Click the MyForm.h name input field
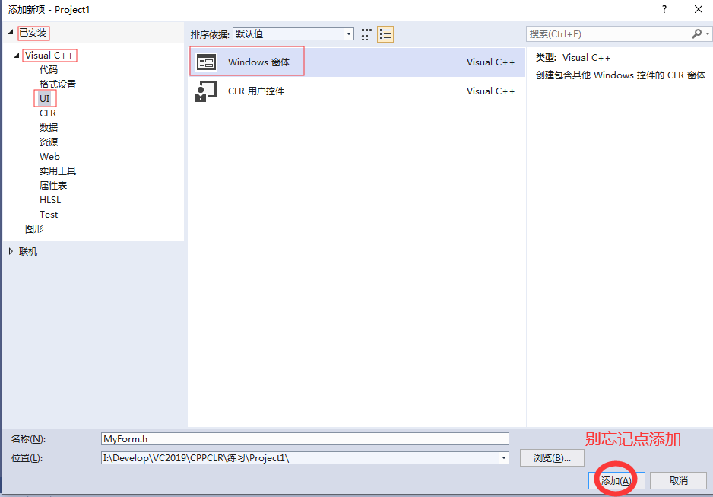The width and height of the screenshot is (713, 497). 304,438
